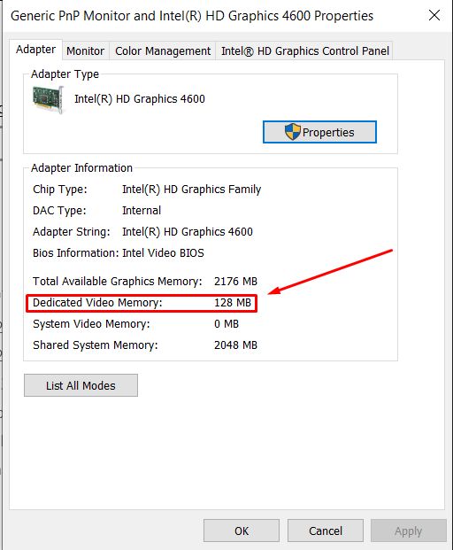Screen dimensions: 453x550
Task: Click the 128 MB dedicated memory value
Action: pyautogui.click(x=233, y=302)
